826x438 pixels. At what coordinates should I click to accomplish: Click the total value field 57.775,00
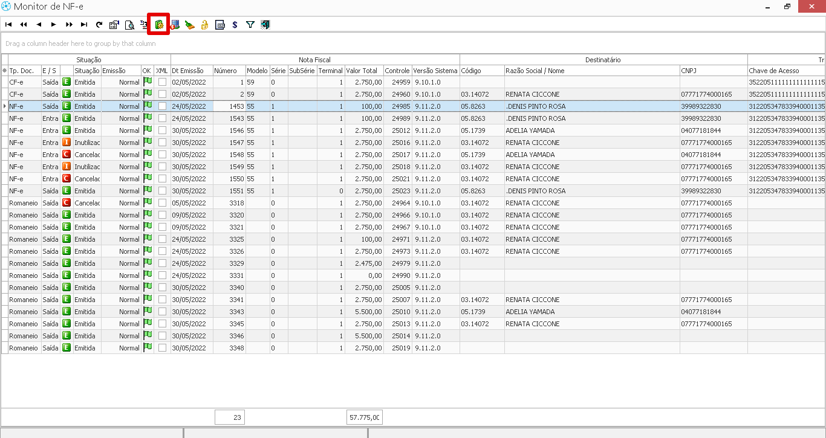click(x=365, y=417)
